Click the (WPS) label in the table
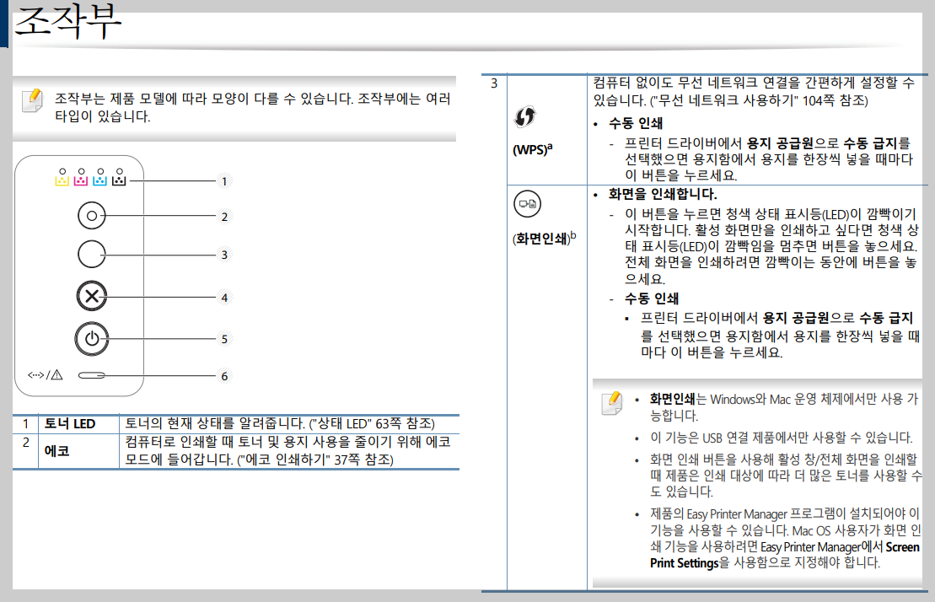This screenshot has height=602, width=935. (533, 149)
